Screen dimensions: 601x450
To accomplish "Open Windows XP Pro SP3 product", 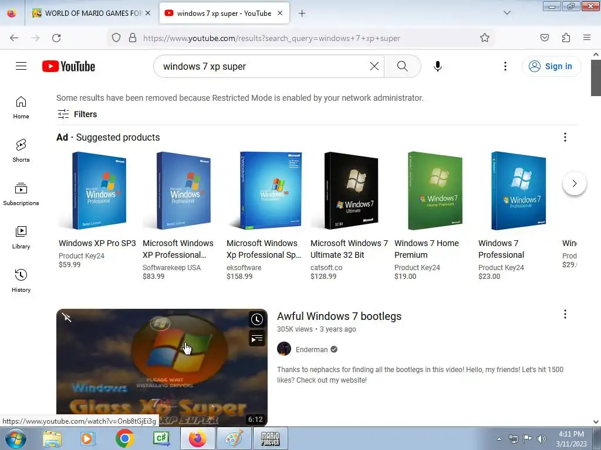I will 97,243.
